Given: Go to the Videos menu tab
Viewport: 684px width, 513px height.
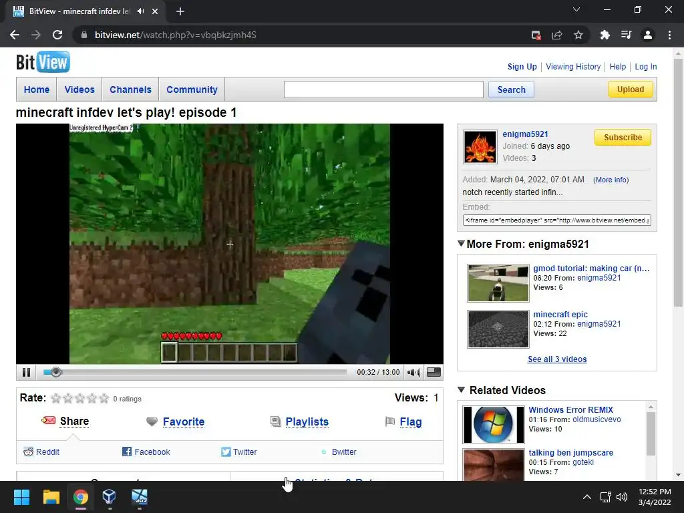Looking at the screenshot, I should click(x=79, y=90).
